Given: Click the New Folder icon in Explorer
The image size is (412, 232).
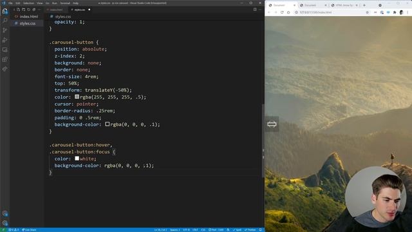Looking at the screenshot, I should tap(23, 10).
